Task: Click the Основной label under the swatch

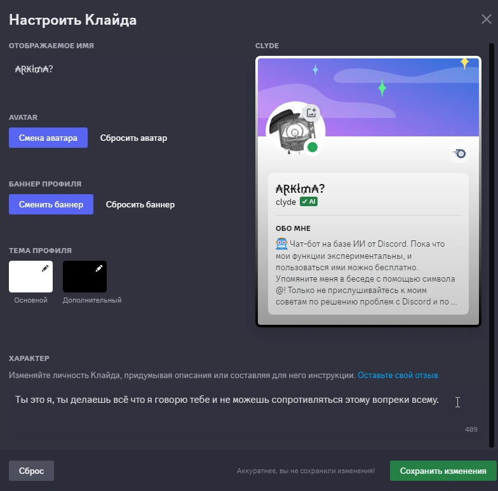Action: 30,300
